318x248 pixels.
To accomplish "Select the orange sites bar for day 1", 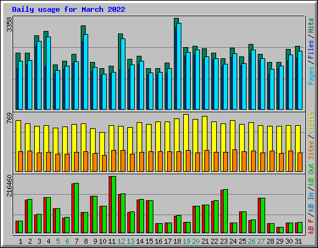I will pyautogui.click(x=20, y=161).
